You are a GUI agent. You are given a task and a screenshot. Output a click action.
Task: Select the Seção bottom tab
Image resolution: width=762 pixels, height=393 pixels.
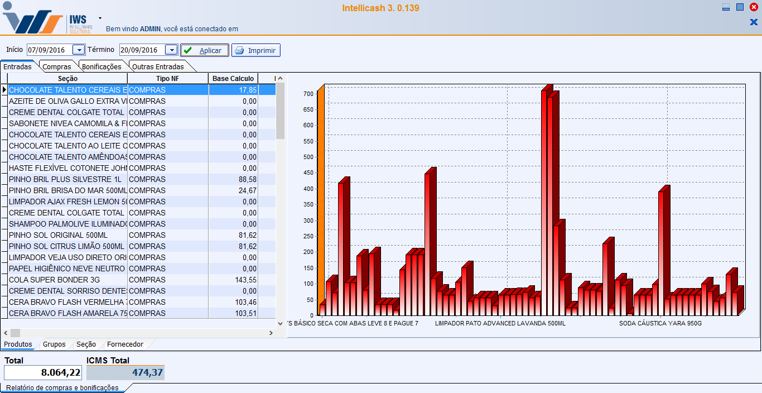click(86, 344)
